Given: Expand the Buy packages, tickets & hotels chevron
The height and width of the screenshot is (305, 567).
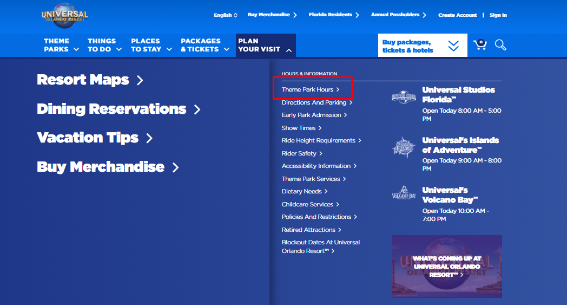Looking at the screenshot, I should pyautogui.click(x=453, y=46).
